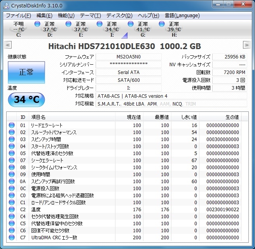Image resolution: width=255 pixels, height=249 pixels.
Task: Click status orb for C7 UltraDMA CRC row
Action: (x=12, y=238)
